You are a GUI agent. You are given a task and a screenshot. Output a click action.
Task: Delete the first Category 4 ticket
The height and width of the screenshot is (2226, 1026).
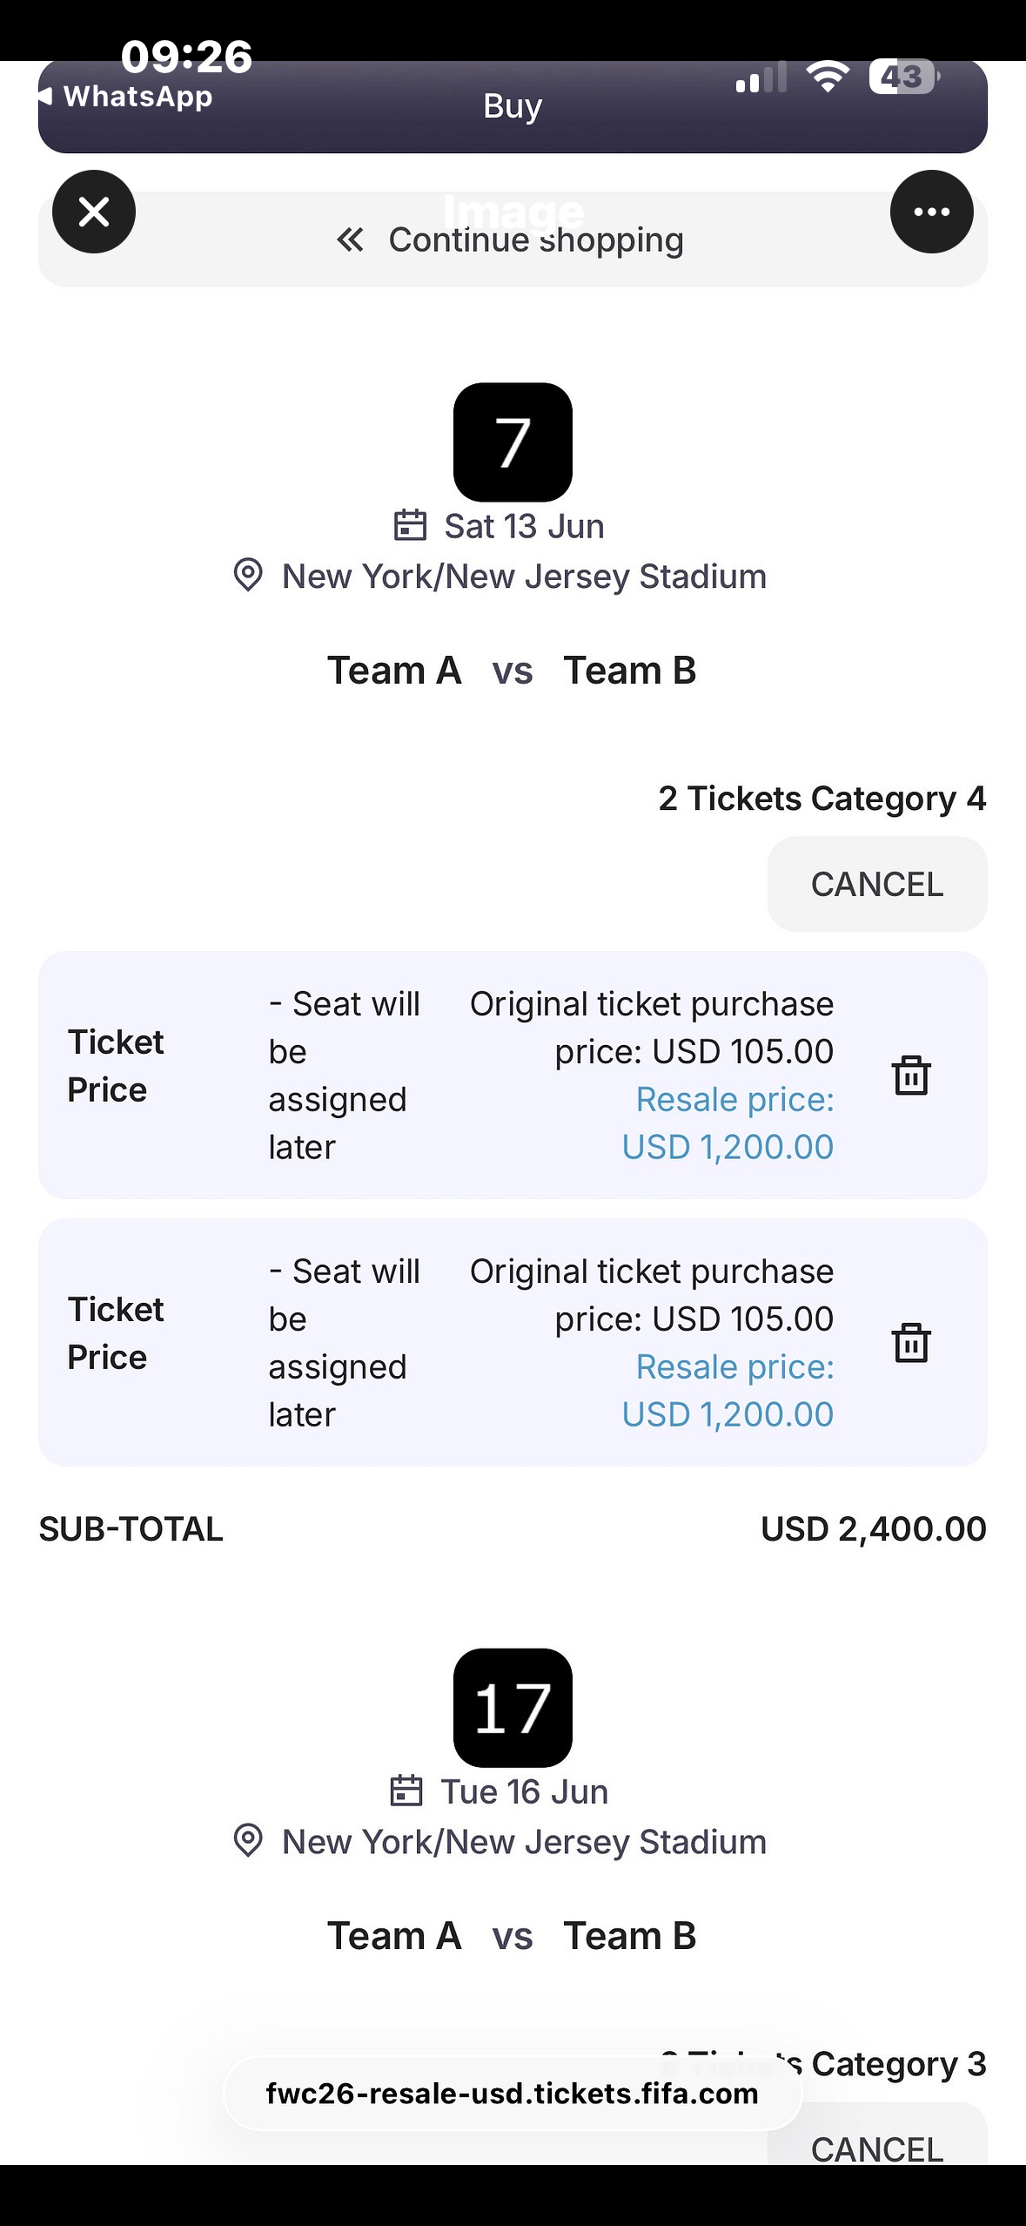click(x=911, y=1075)
